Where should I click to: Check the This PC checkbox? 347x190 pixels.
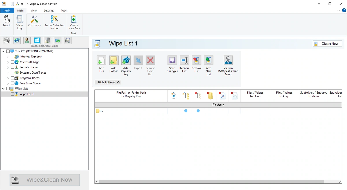pos(8,51)
